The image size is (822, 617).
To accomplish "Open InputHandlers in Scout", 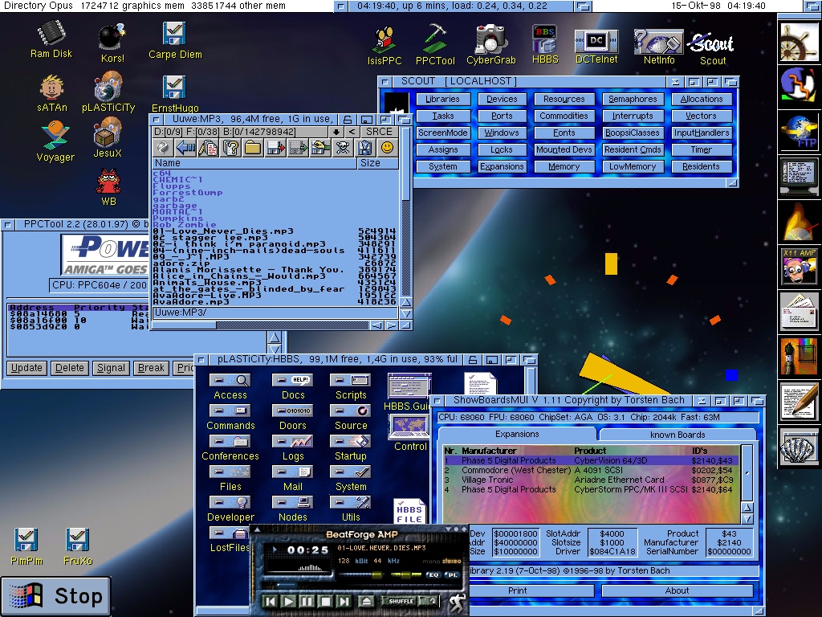I will point(701,133).
